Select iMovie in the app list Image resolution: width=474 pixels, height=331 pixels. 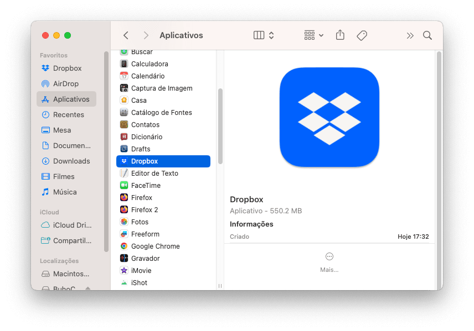point(163,271)
